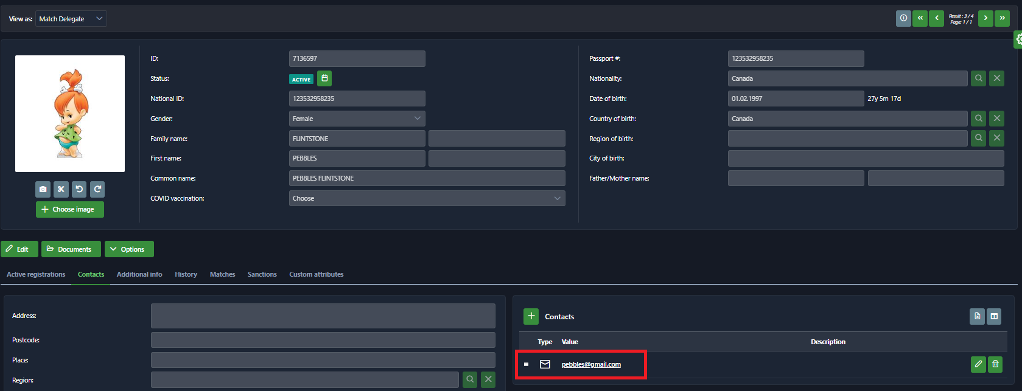Switch to the Sanctions tab
This screenshot has height=391, width=1022.
pyautogui.click(x=262, y=274)
